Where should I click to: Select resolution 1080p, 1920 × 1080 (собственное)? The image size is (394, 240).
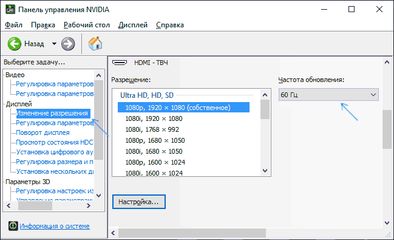(x=184, y=108)
